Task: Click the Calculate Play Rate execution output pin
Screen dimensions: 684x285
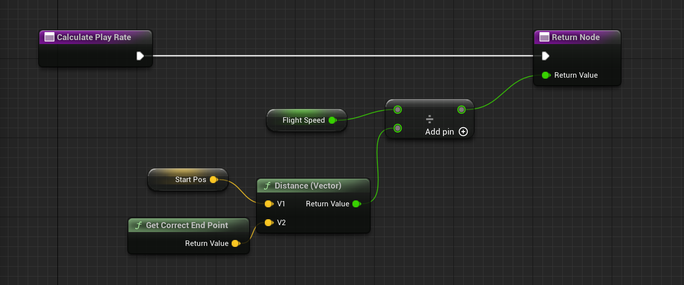Action: click(x=140, y=56)
